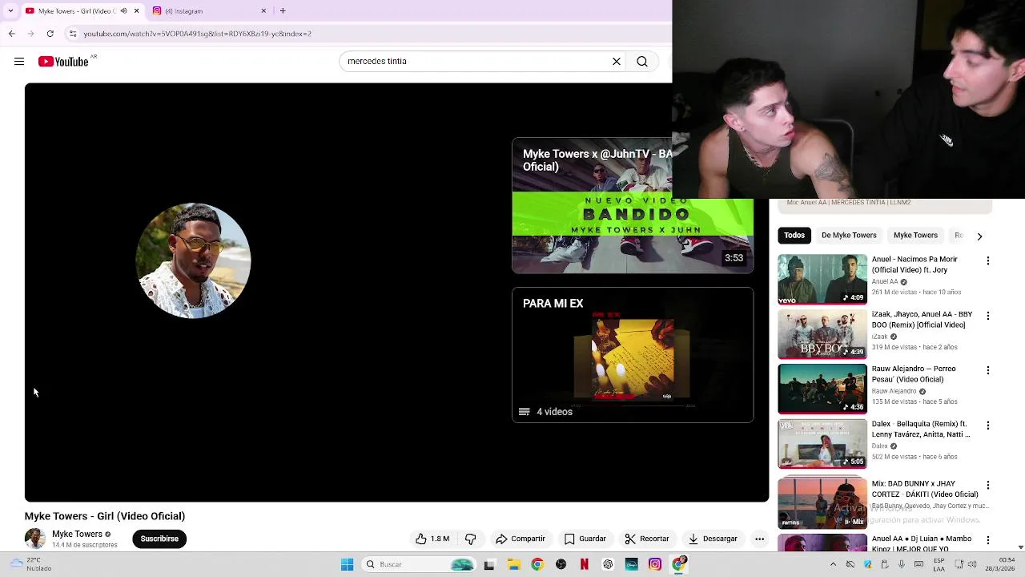Open the browser tab search dropdown arrow

10,10
